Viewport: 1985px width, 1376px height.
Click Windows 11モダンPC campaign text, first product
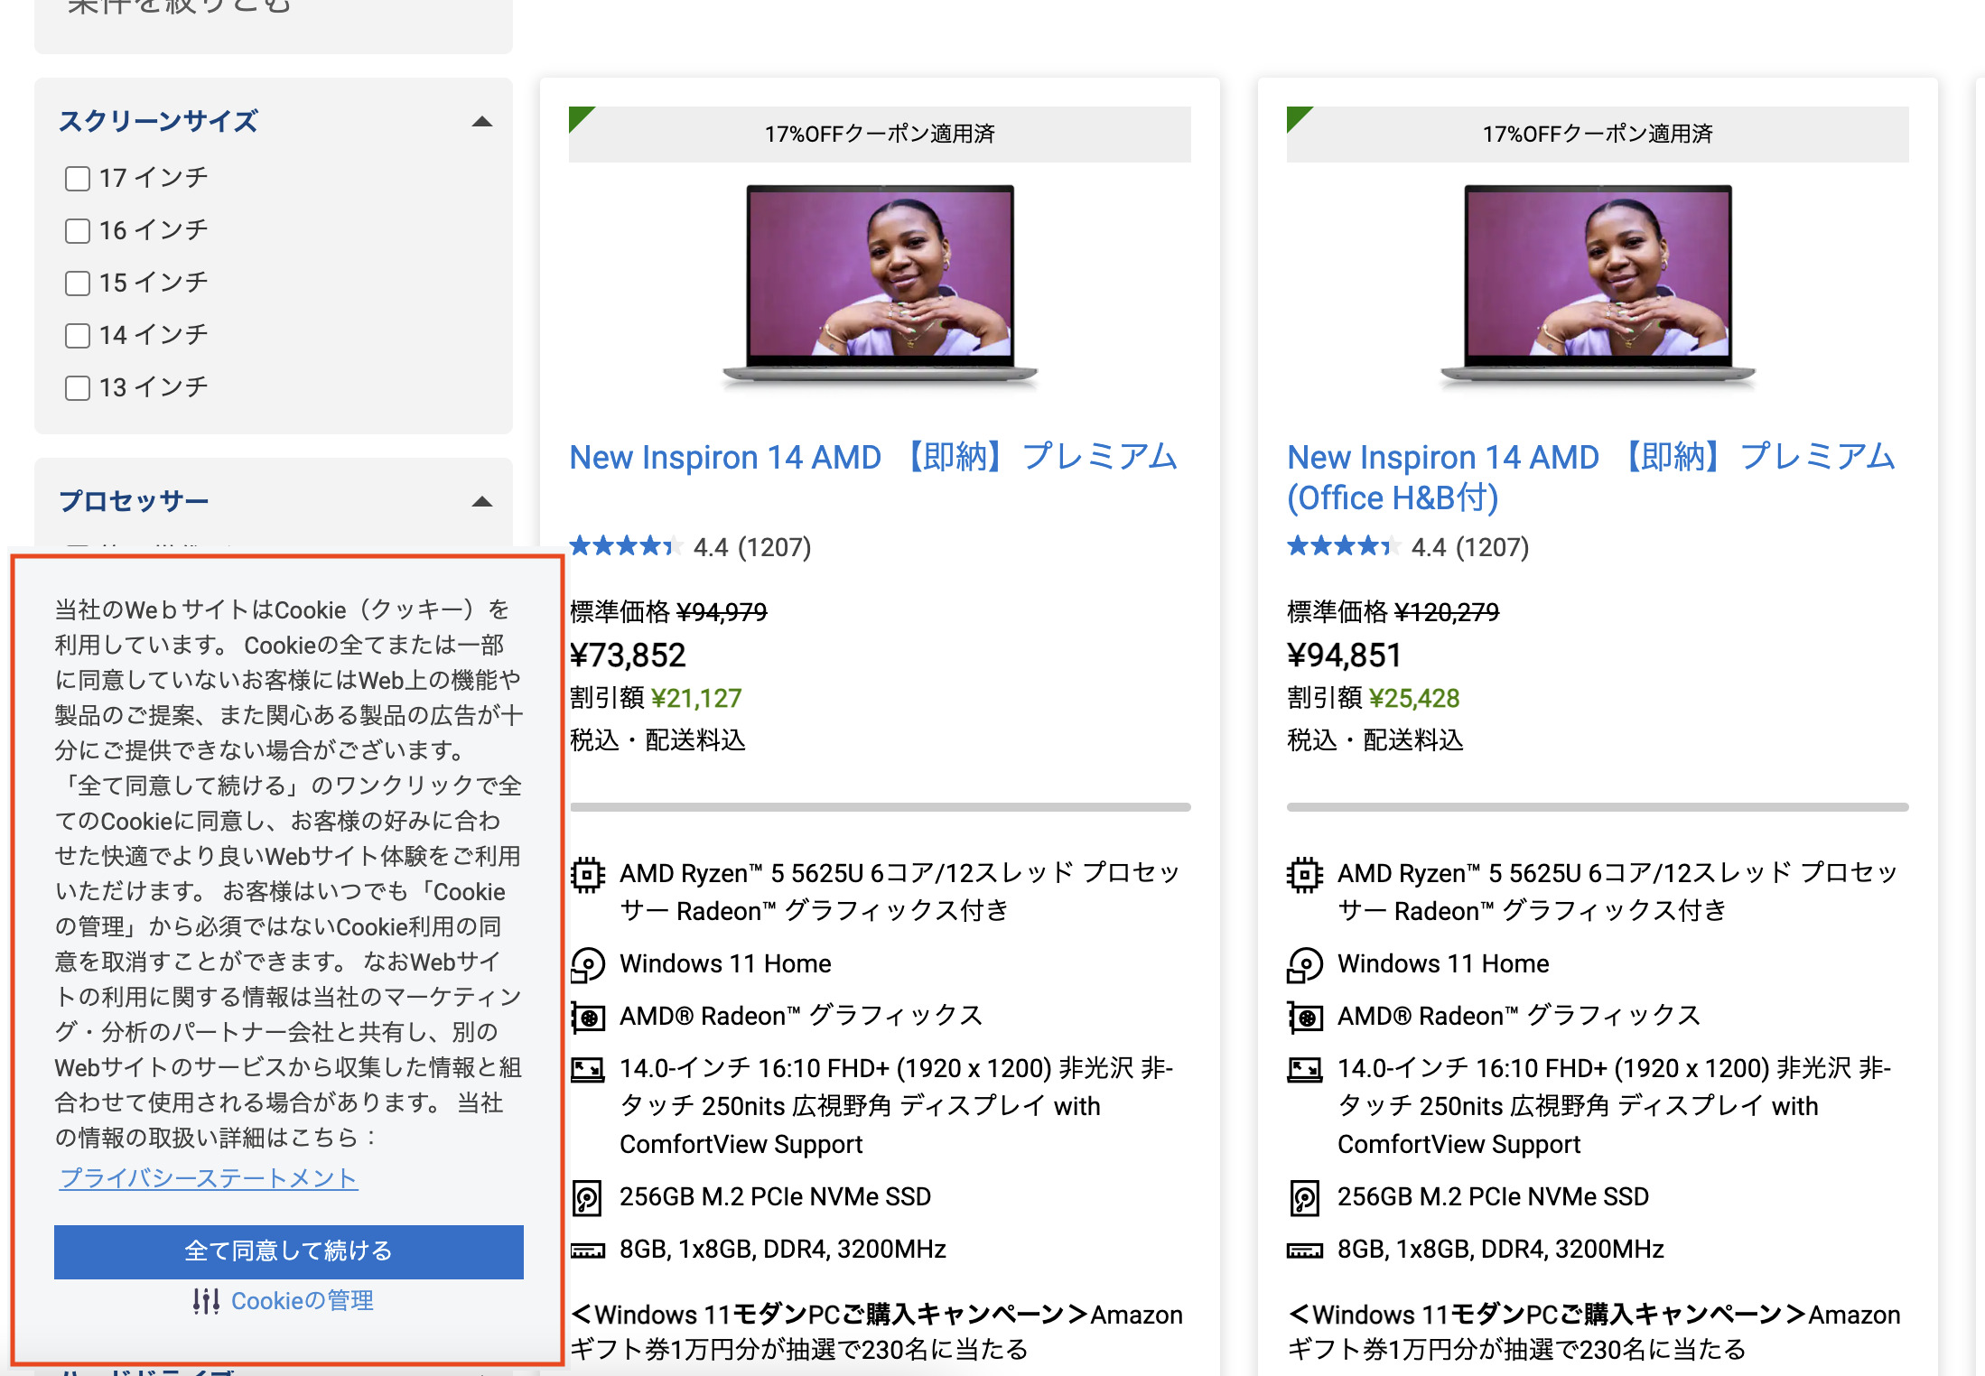(x=876, y=1332)
